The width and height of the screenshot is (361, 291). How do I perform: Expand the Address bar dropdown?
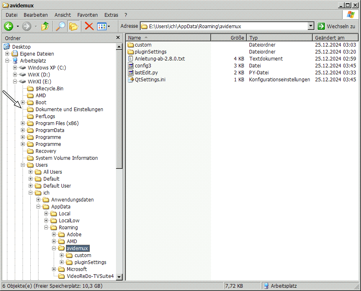pyautogui.click(x=311, y=26)
